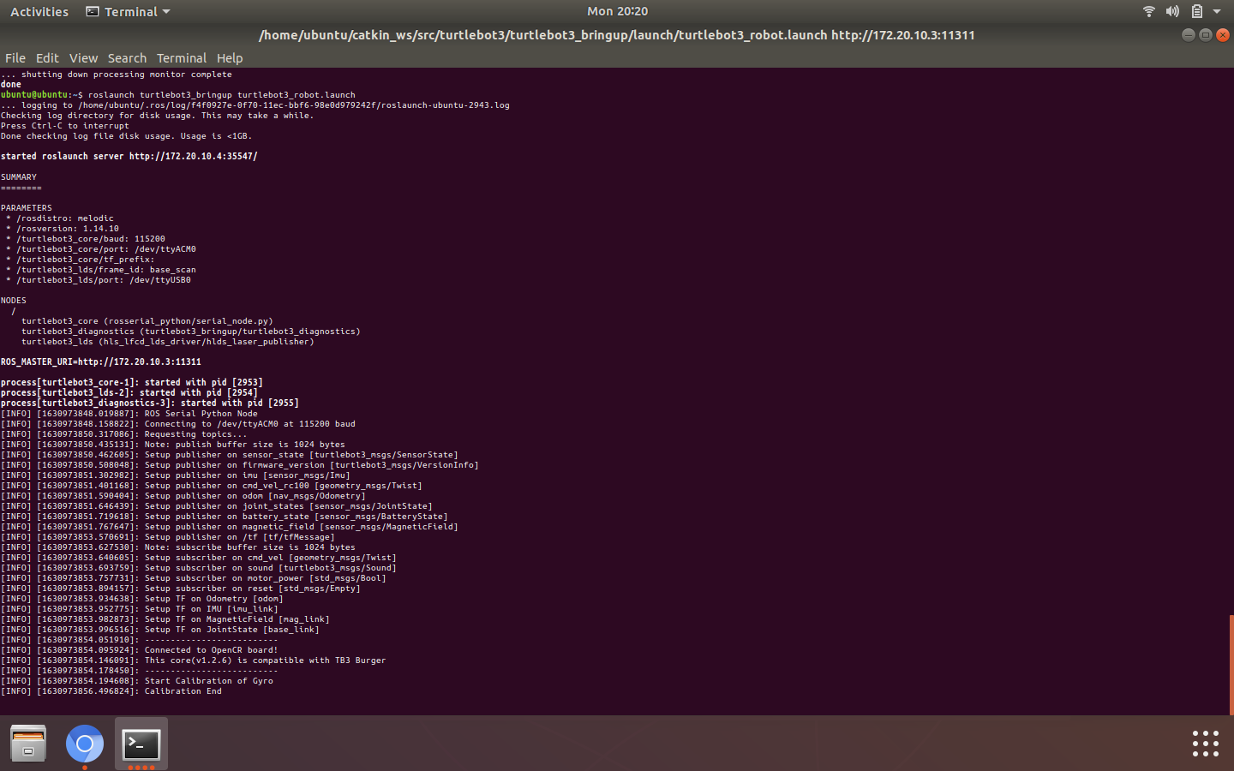The height and width of the screenshot is (771, 1234).
Task: Open the Terminal app menu dropdown
Action: point(129,11)
